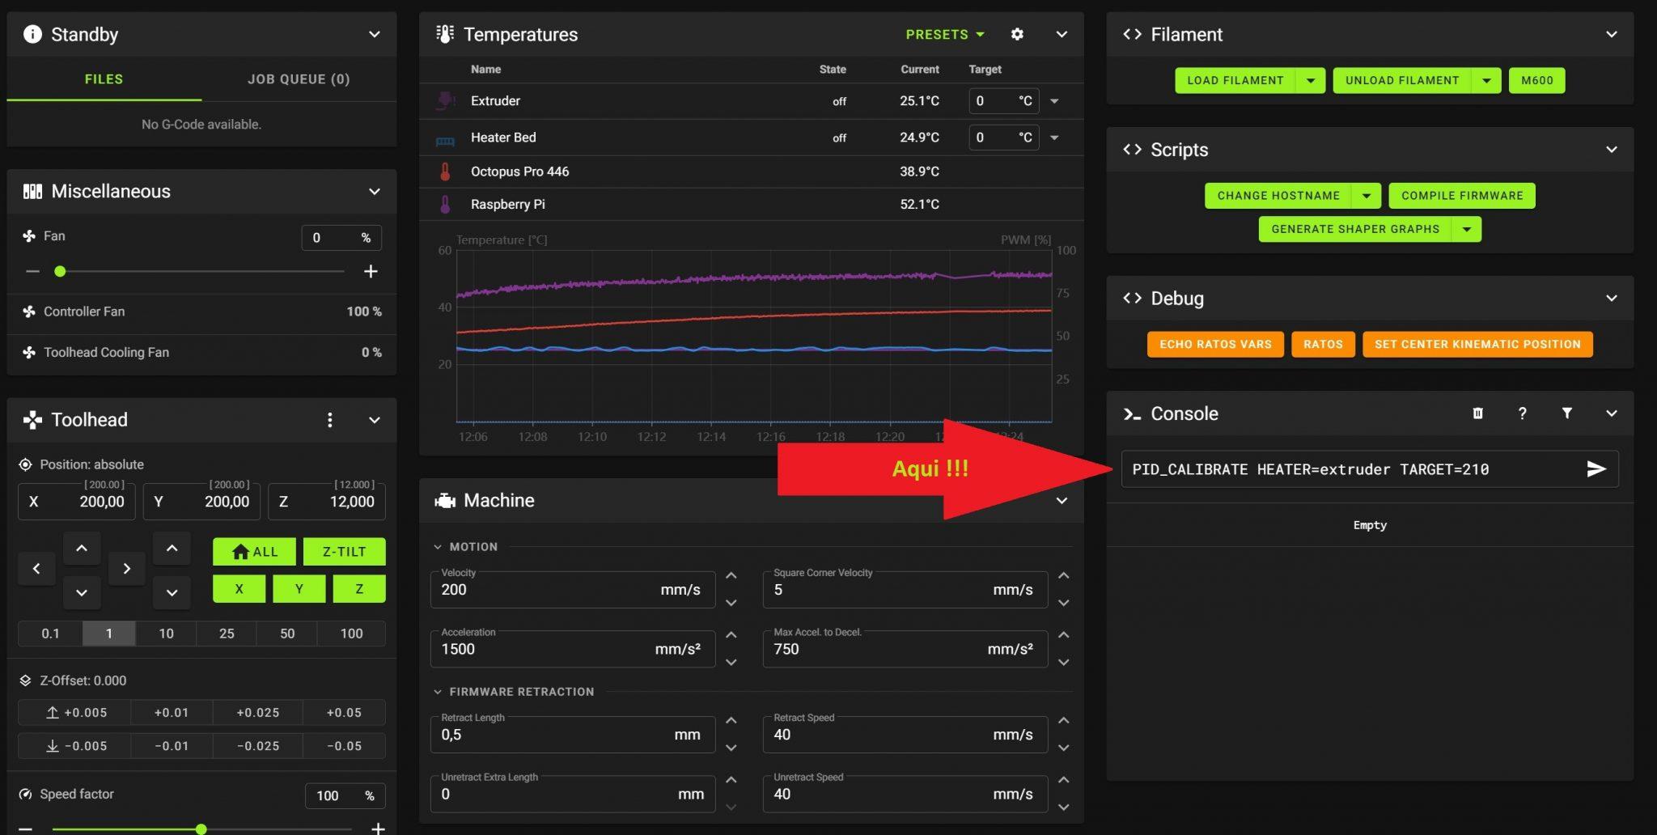Clear the console using the trash icon

click(1477, 413)
